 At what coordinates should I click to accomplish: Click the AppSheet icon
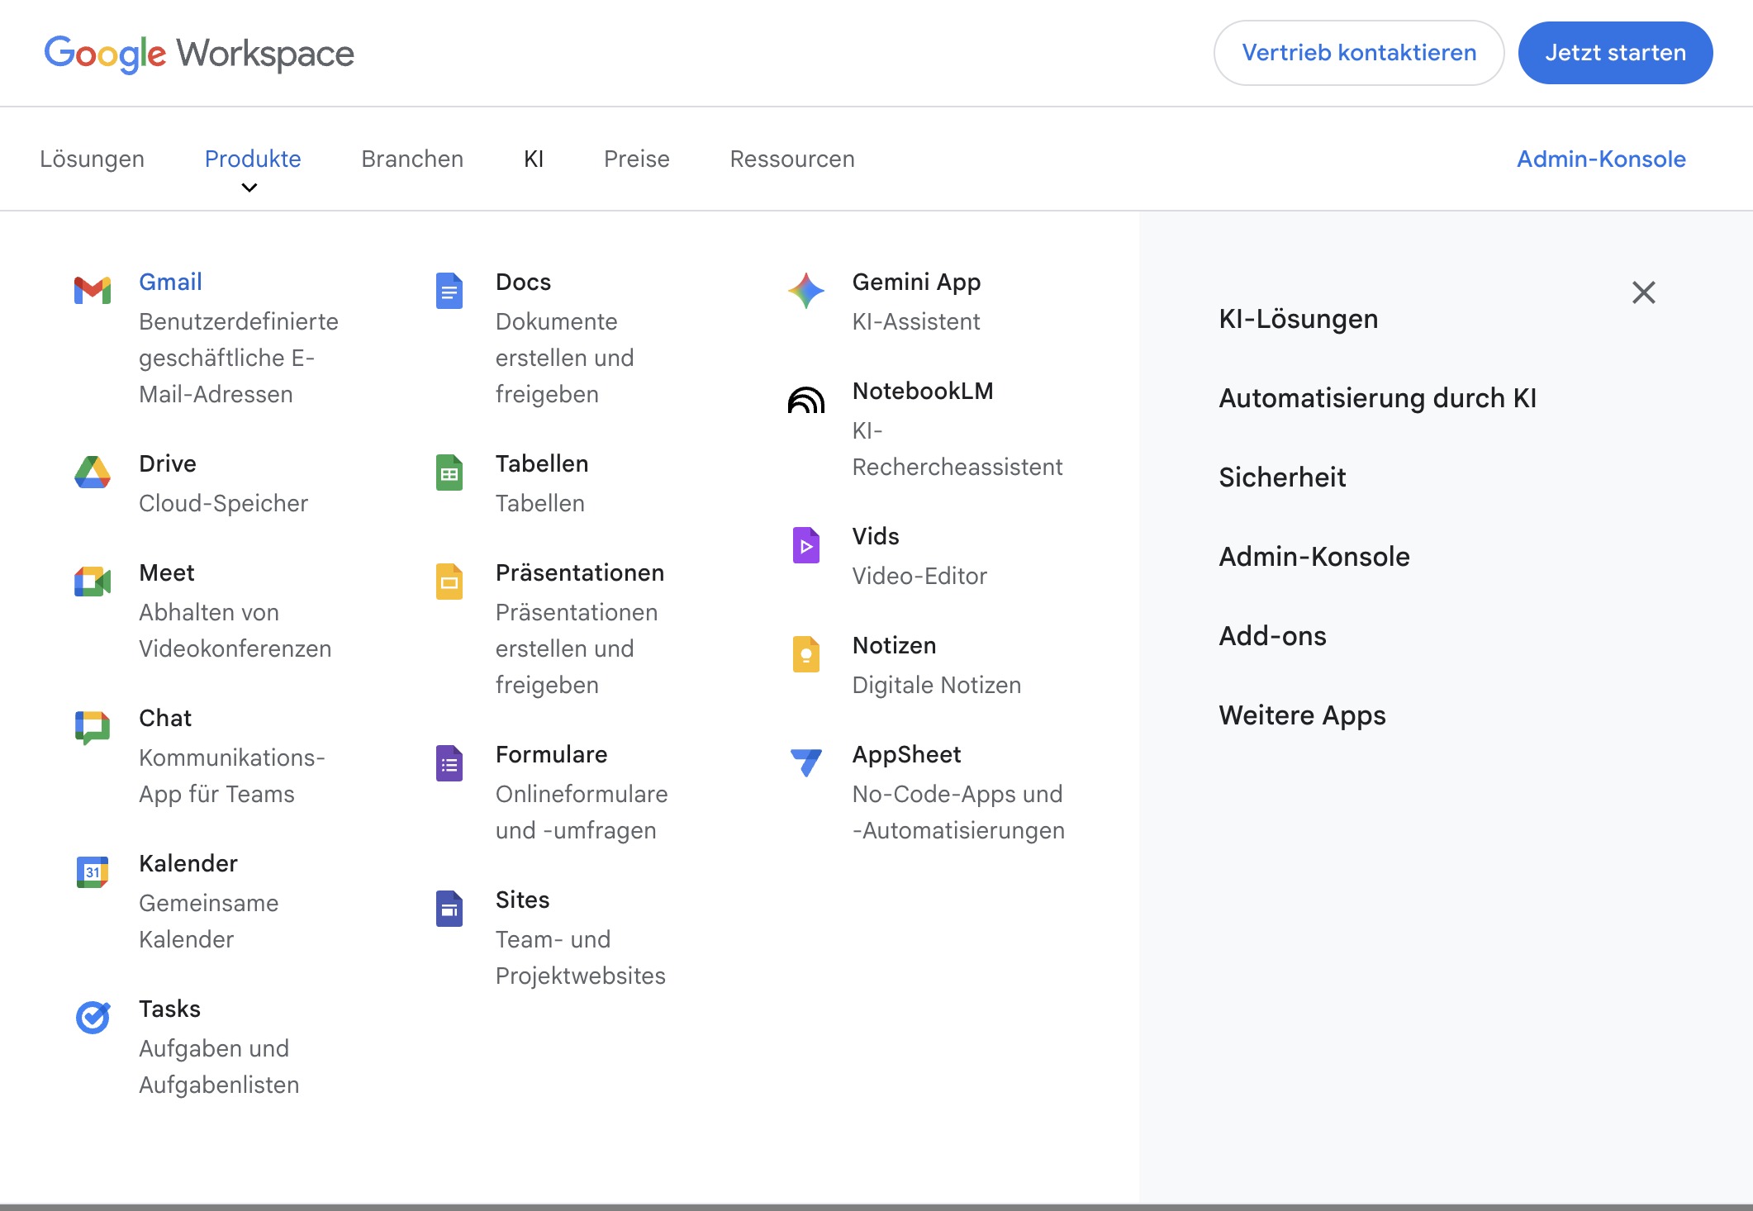point(806,762)
